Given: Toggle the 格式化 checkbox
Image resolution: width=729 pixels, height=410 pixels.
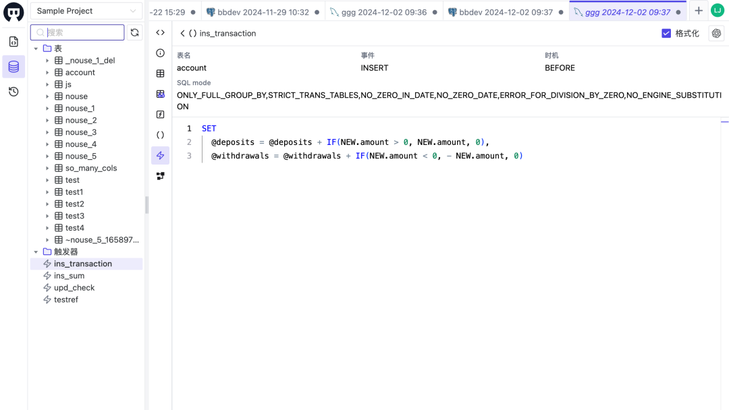Looking at the screenshot, I should point(666,34).
